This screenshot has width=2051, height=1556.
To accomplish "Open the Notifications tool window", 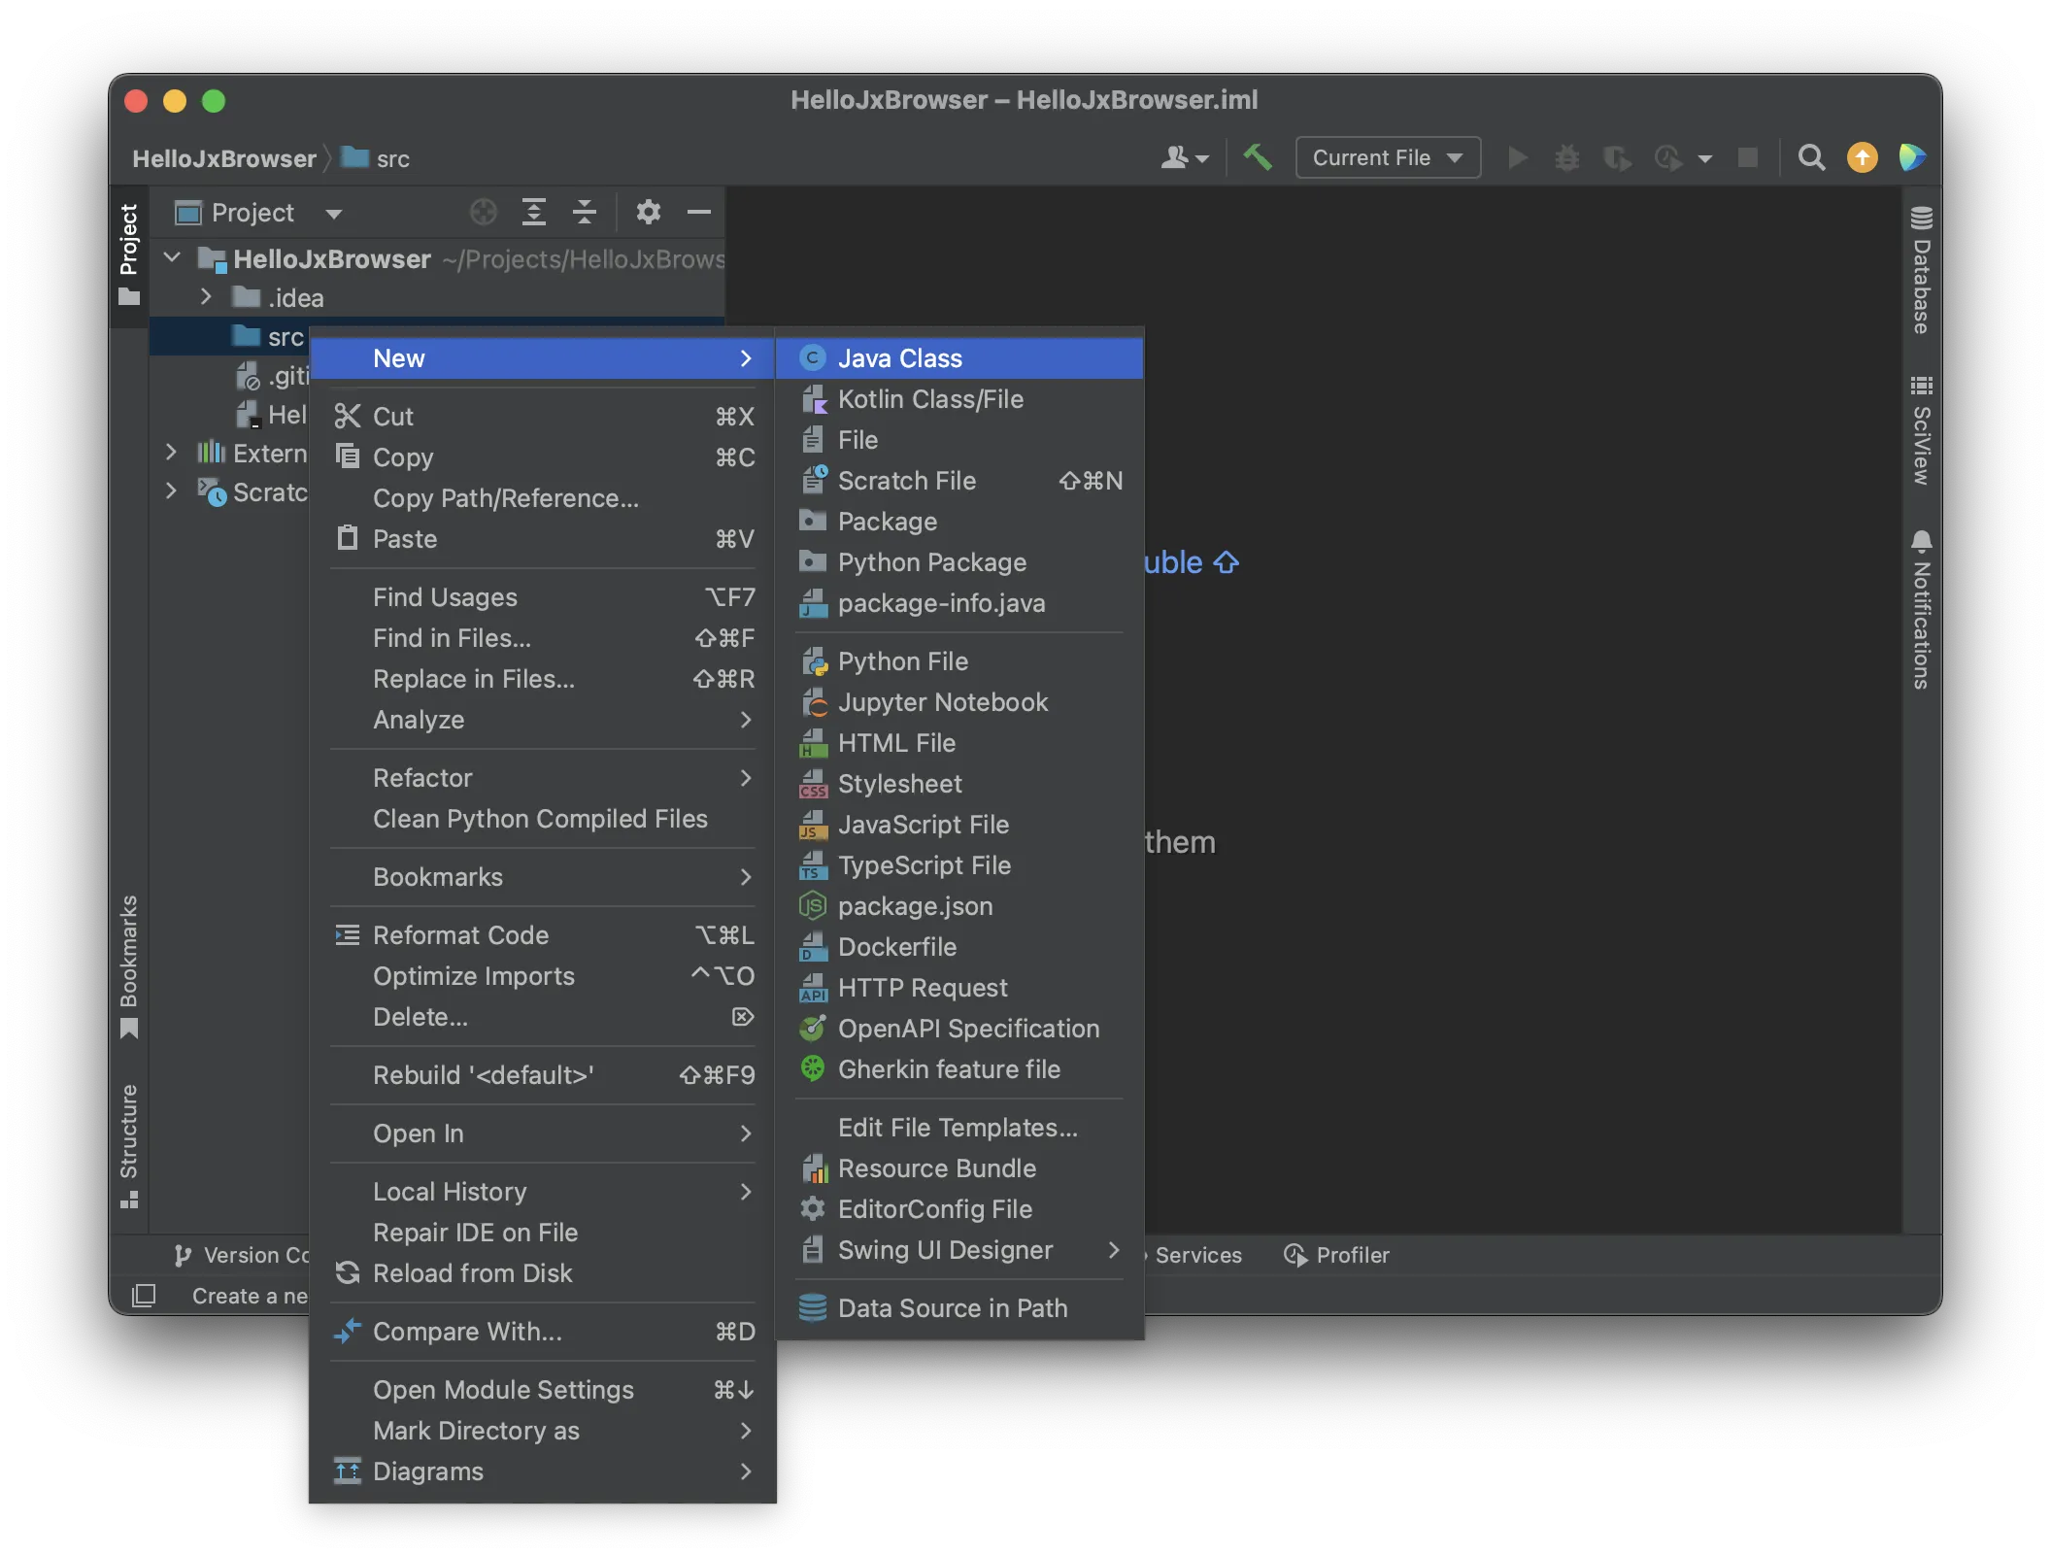I will [1921, 610].
